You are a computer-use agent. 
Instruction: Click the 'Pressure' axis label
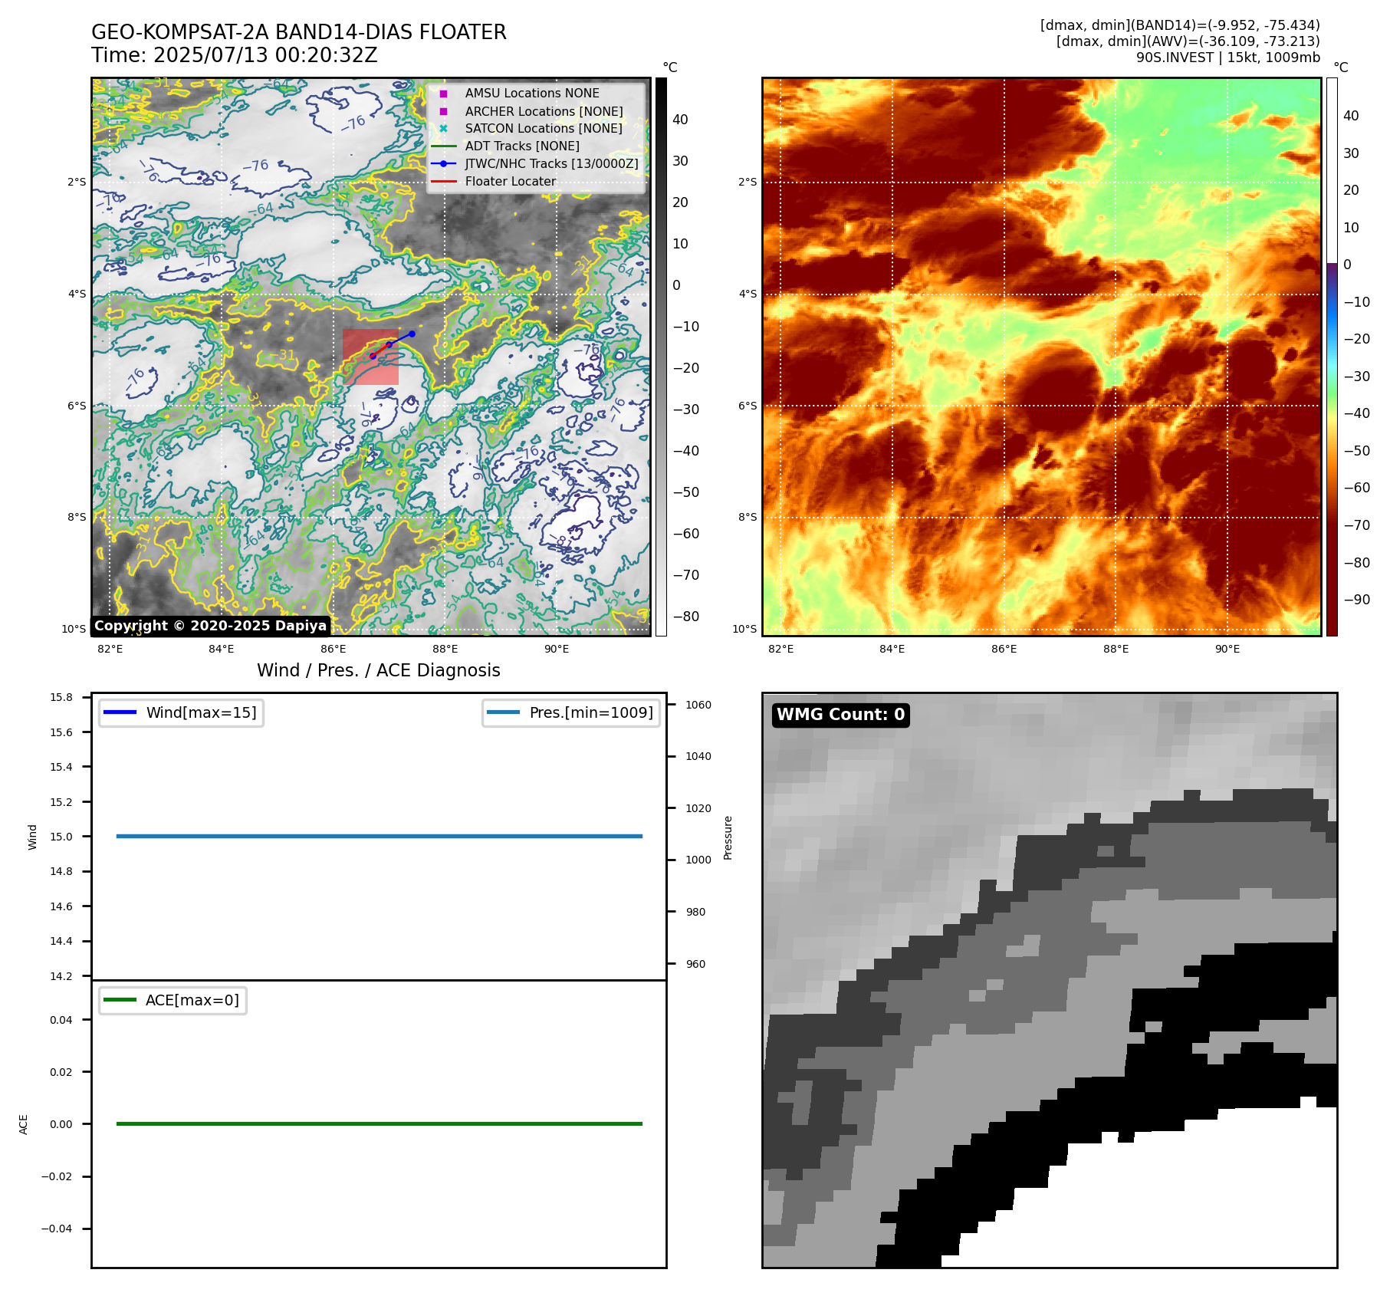pos(728,837)
